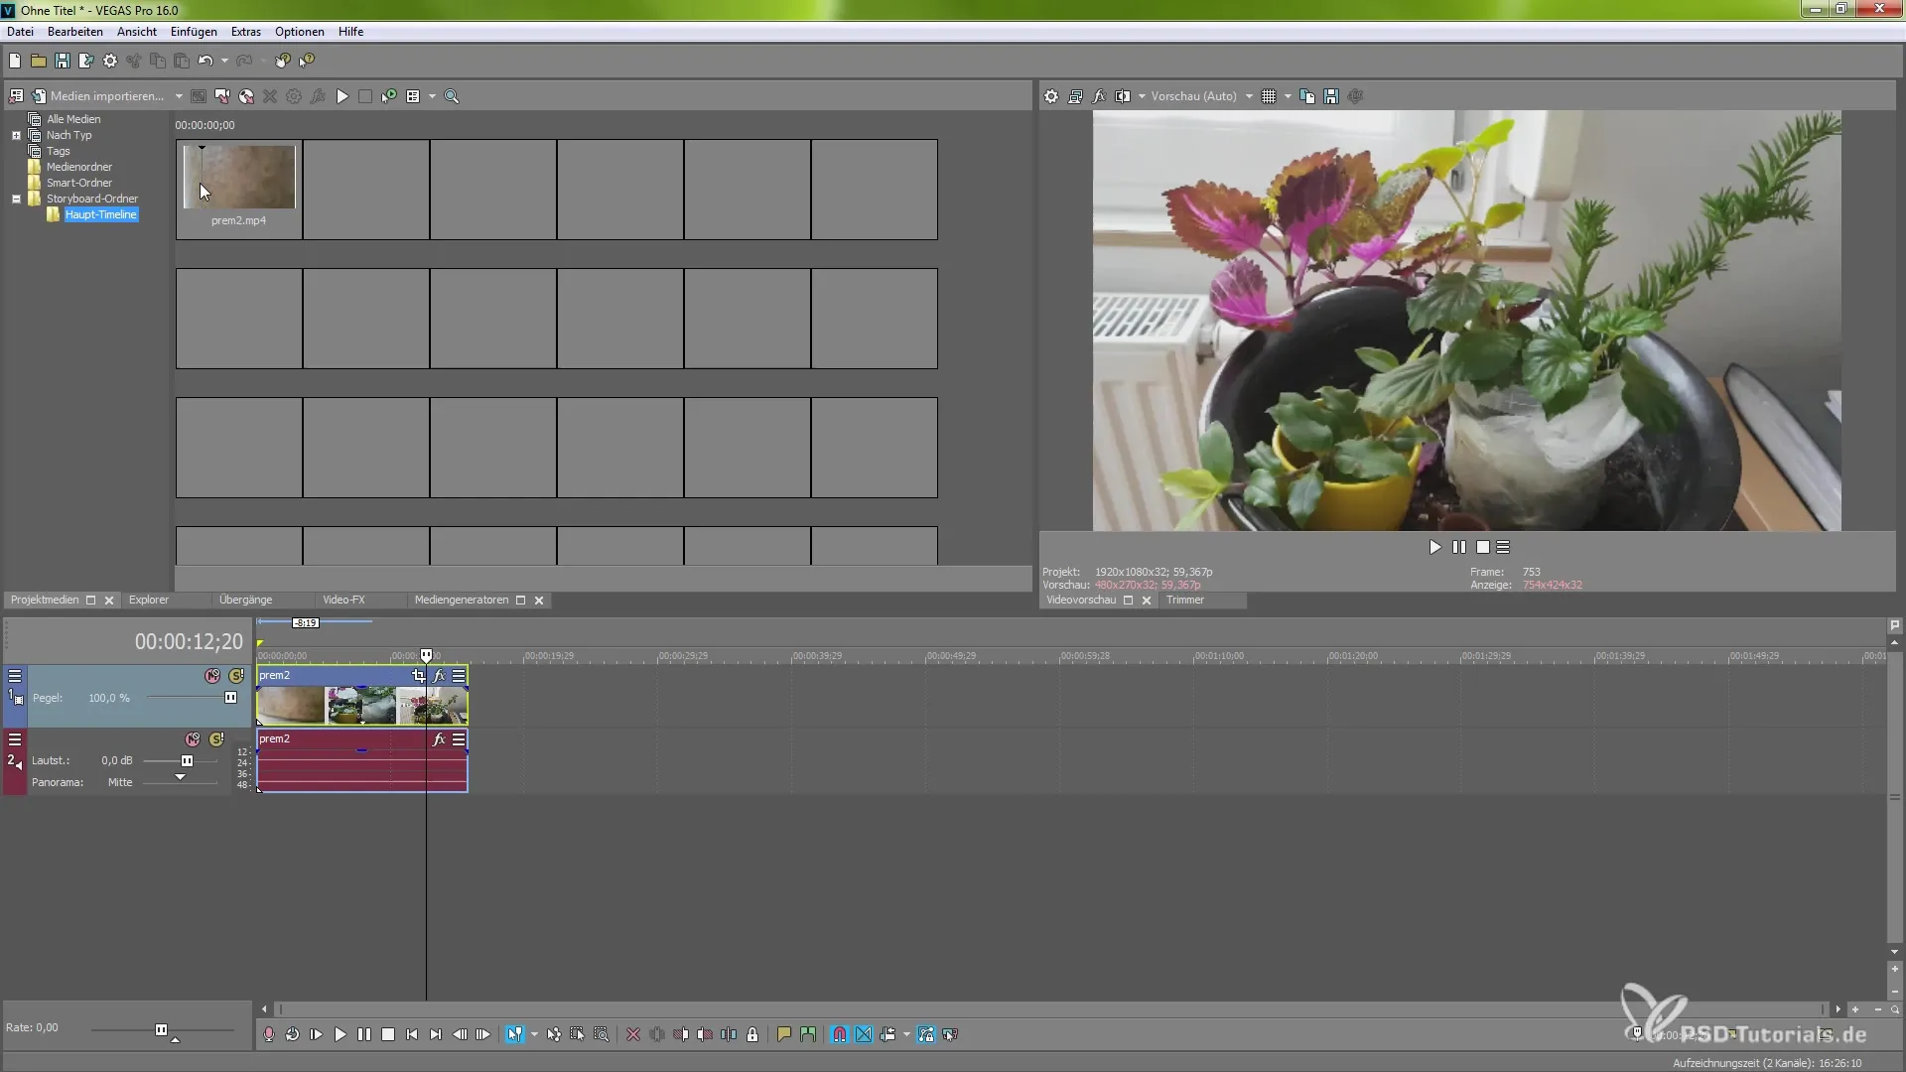This screenshot has height=1072, width=1906.
Task: Switch to the Explorer tab
Action: [149, 601]
